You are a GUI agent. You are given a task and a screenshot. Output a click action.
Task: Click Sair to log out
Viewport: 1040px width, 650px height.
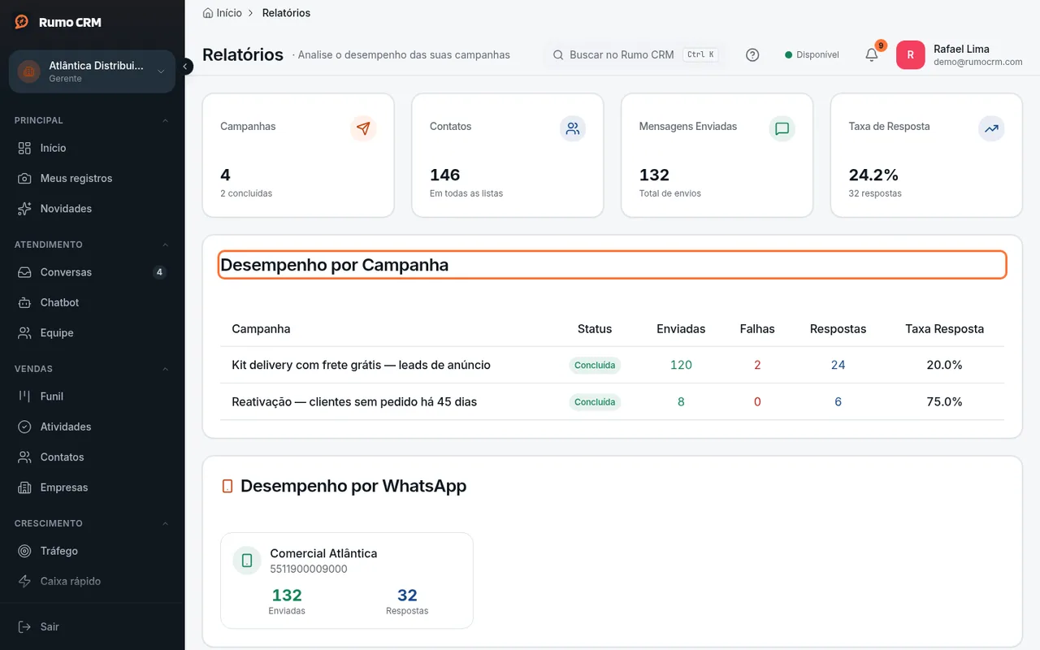tap(92, 626)
